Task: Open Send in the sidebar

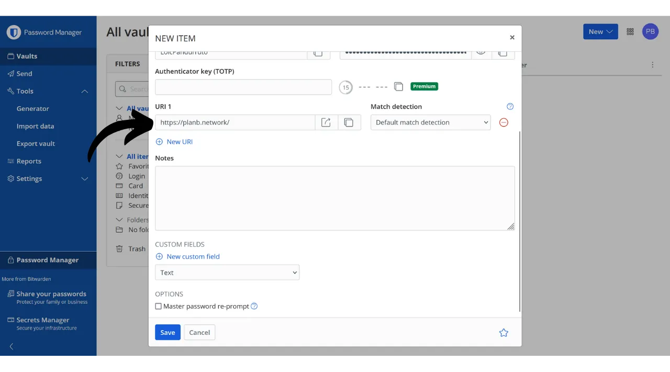Action: [24, 74]
